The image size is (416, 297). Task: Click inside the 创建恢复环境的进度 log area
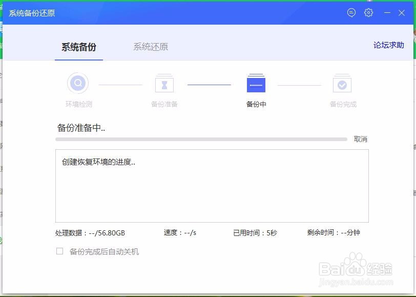click(211, 186)
